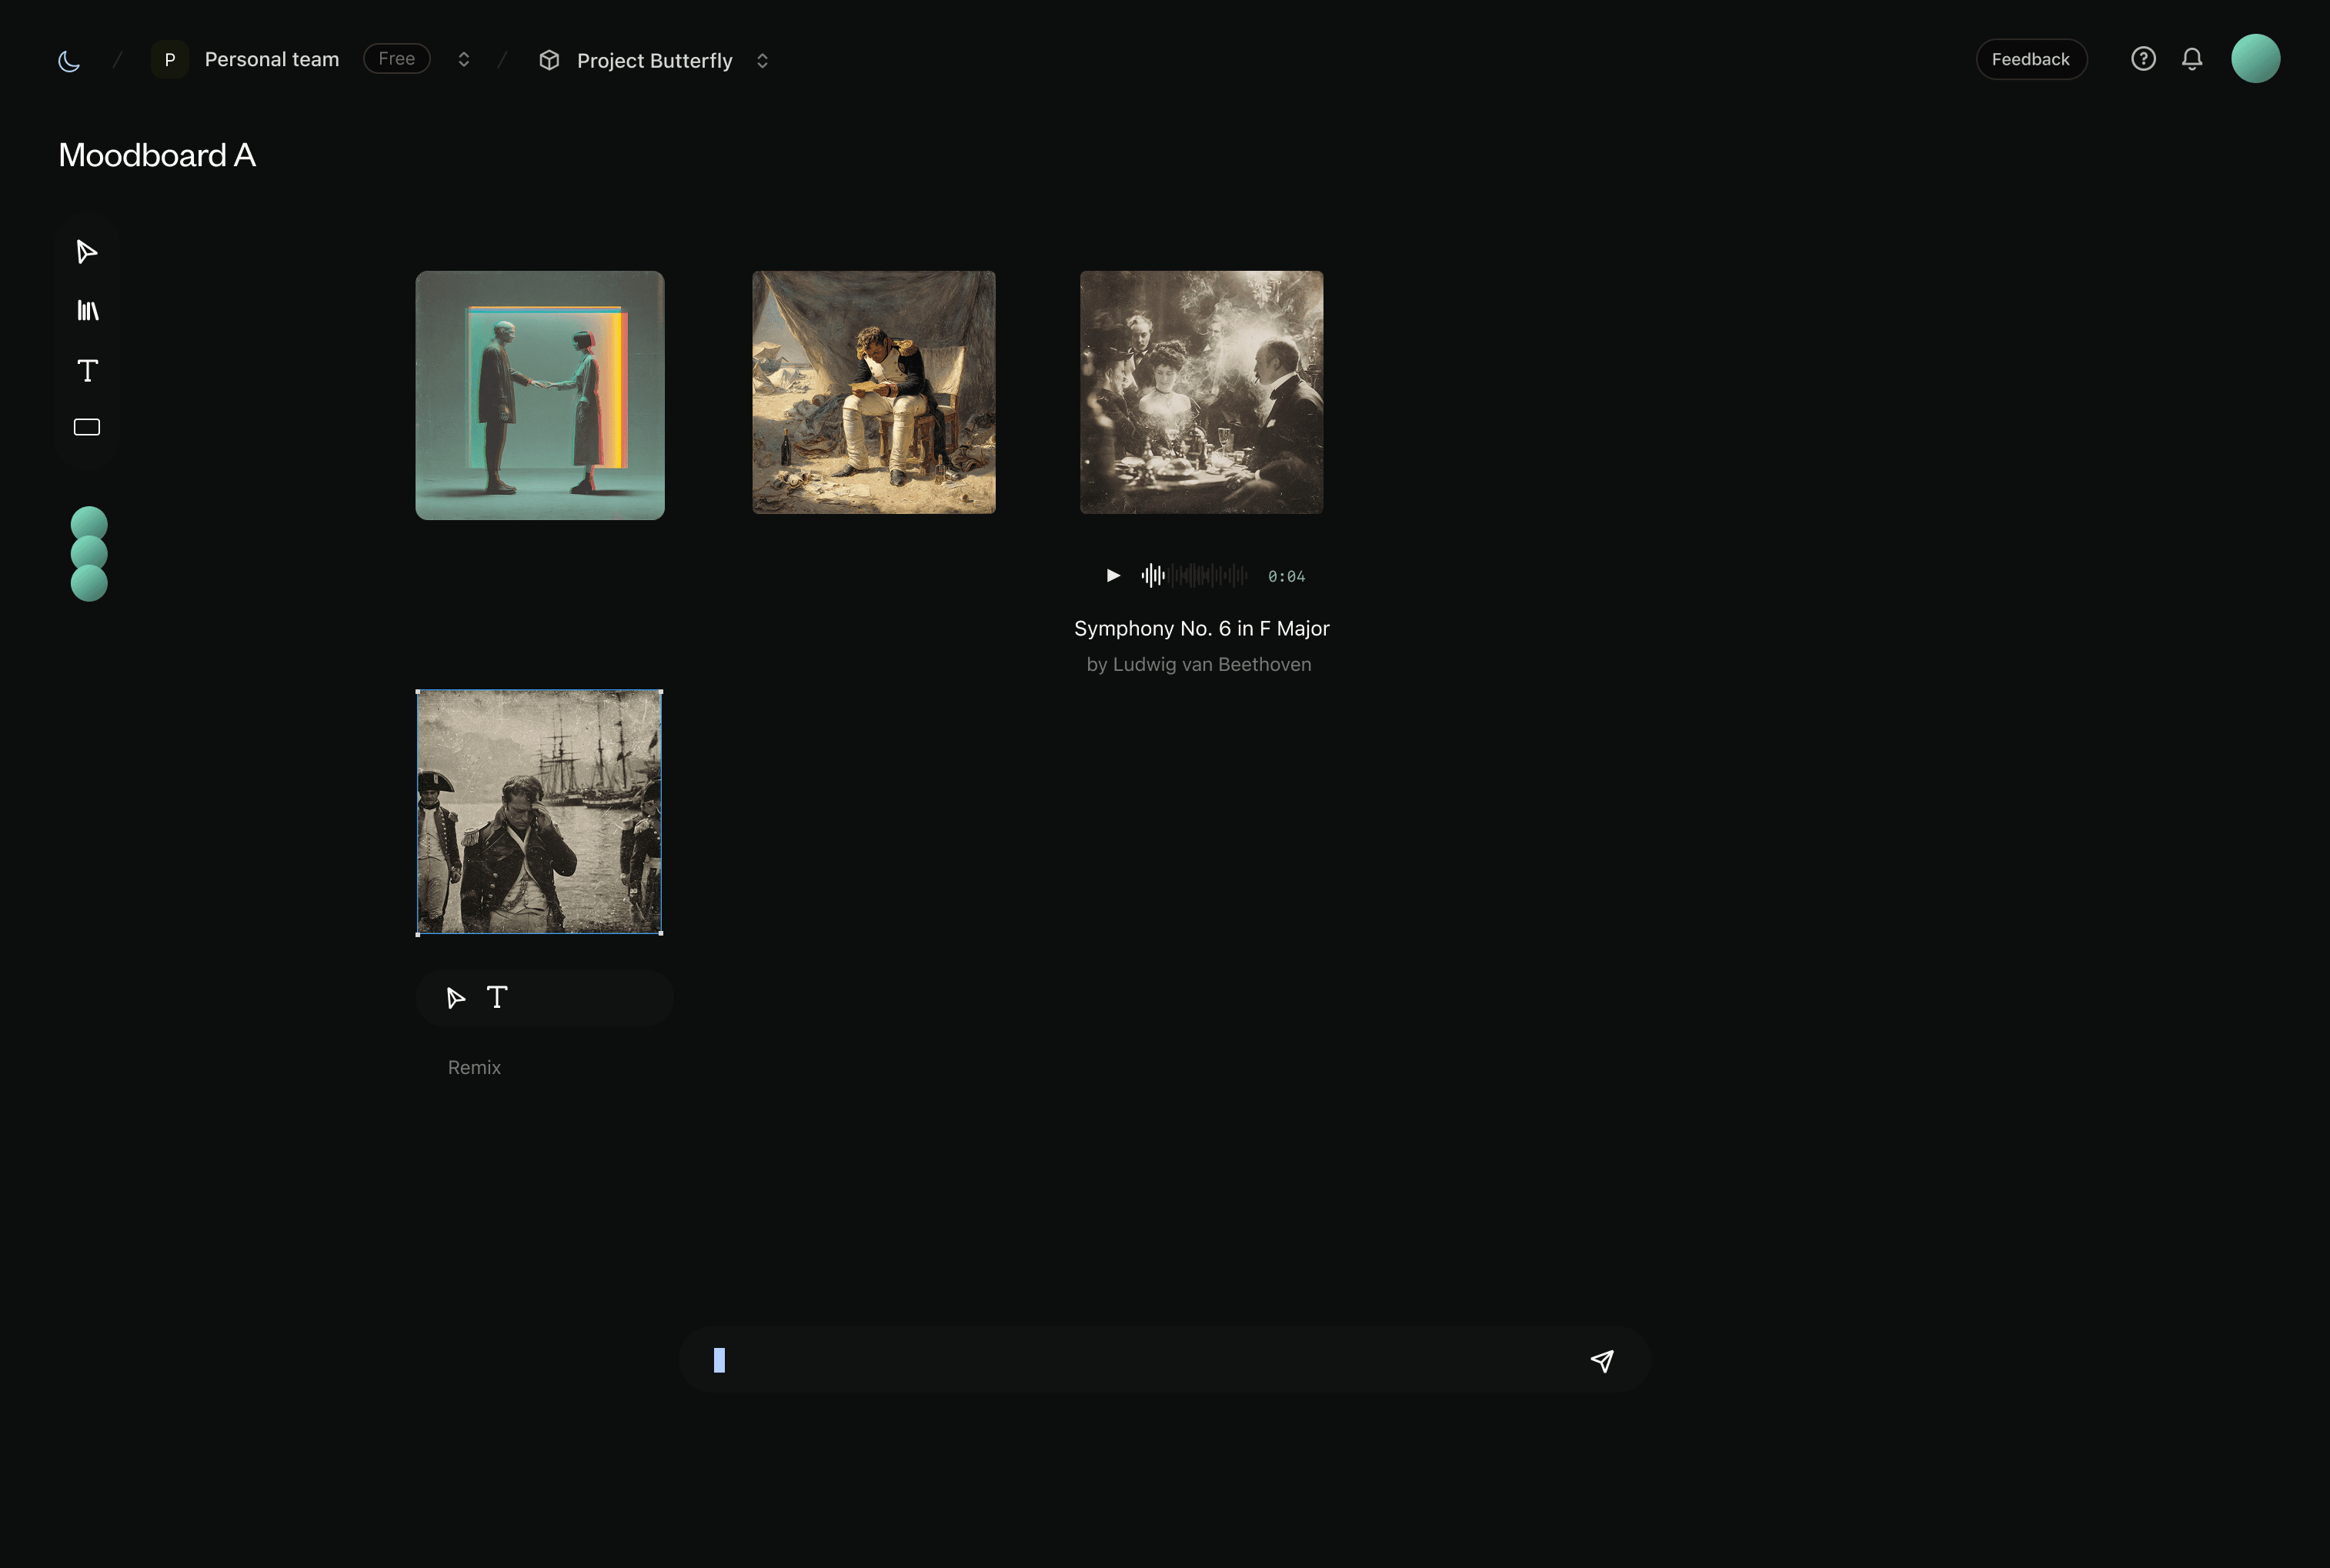Click the Remix label
This screenshot has width=2330, height=1568.
point(474,1067)
